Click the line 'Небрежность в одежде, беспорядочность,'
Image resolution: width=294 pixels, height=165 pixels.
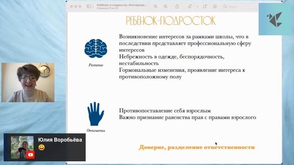click(171, 57)
